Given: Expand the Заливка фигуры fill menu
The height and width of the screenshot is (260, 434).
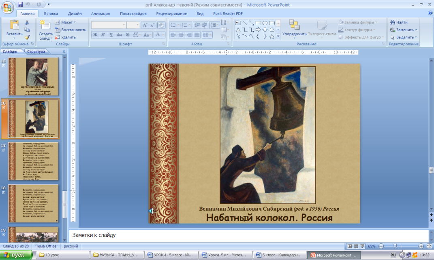Looking at the screenshot, I should 358,22.
